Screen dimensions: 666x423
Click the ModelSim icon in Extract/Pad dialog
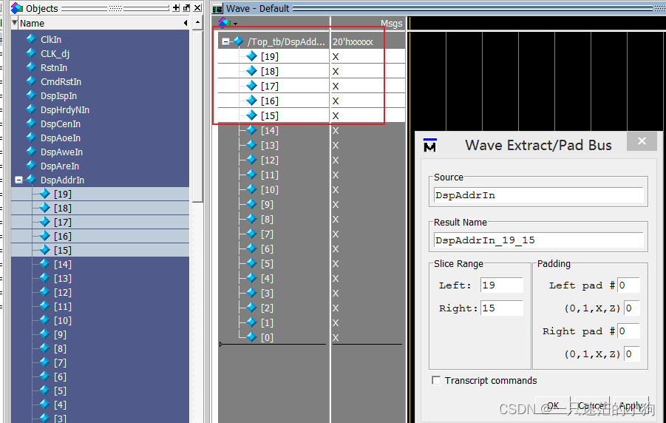[430, 145]
